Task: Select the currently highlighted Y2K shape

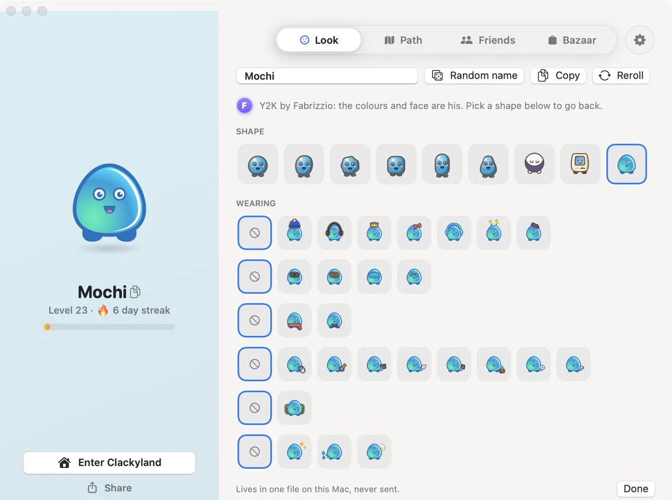Action: 626,164
